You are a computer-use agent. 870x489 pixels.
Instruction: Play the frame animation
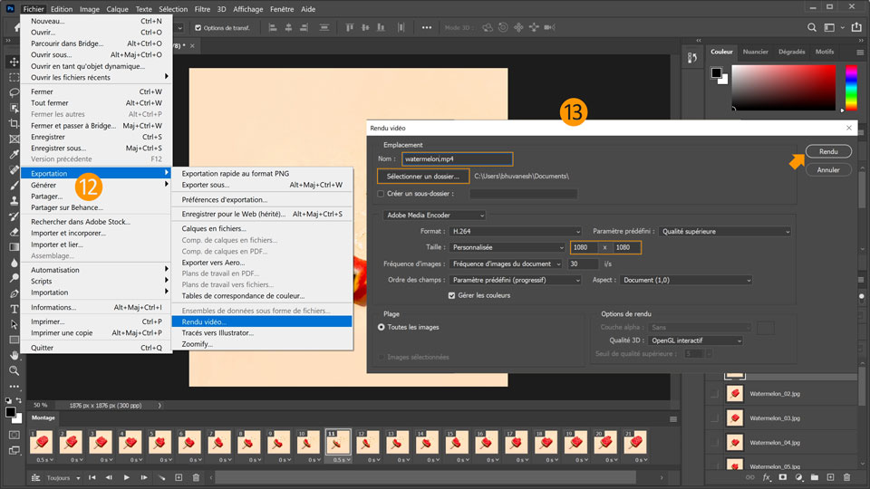tap(126, 477)
